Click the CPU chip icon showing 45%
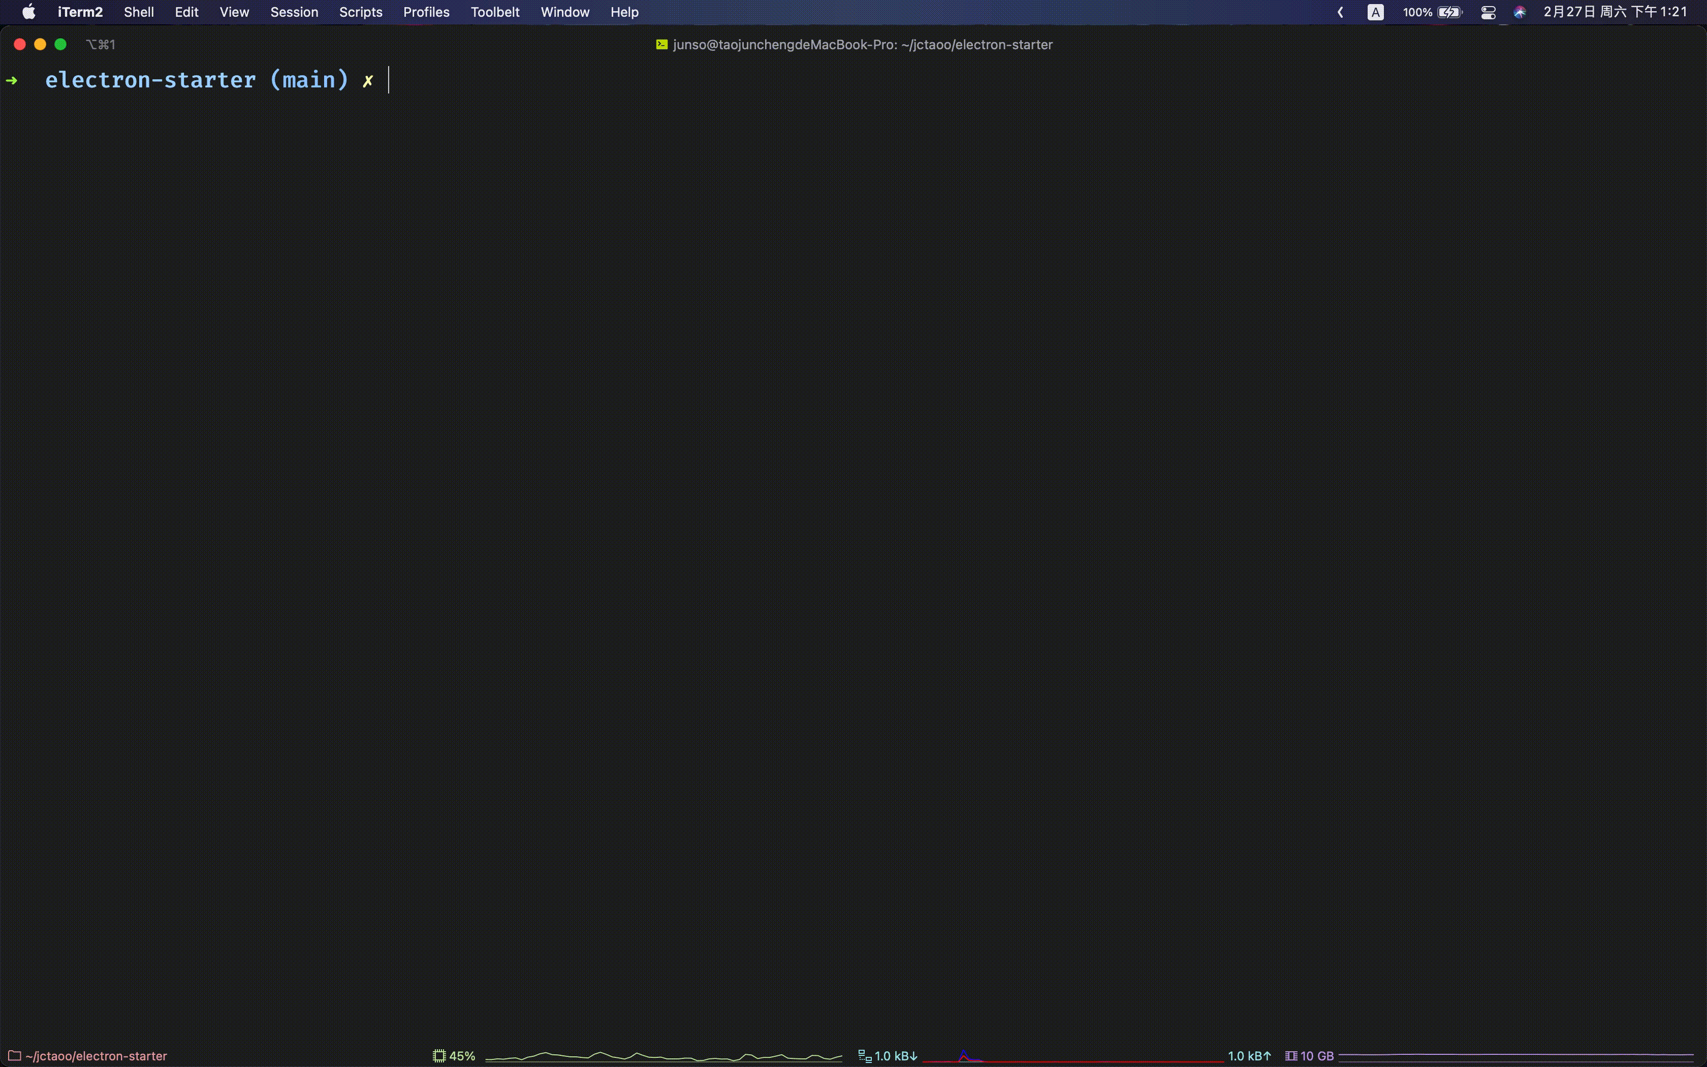 pyautogui.click(x=439, y=1056)
